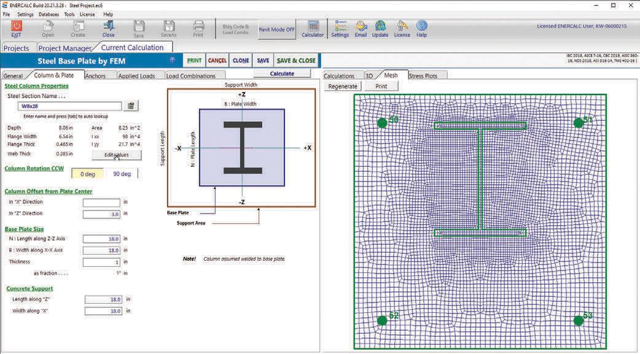
Task: Open the Help menu in the menu bar
Action: (x=108, y=14)
